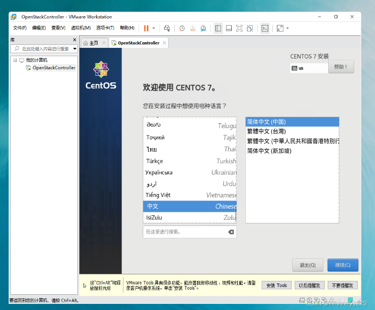The image size is (375, 310).
Task: Open the 文件(F) menu
Action: pyautogui.click(x=20, y=28)
